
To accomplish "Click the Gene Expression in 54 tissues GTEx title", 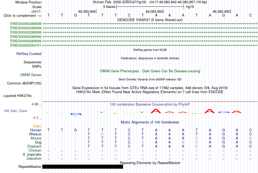I will (150, 88).
